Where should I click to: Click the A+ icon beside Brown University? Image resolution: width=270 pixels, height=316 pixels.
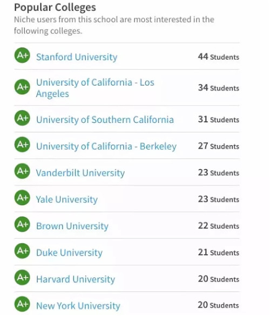pos(22,224)
